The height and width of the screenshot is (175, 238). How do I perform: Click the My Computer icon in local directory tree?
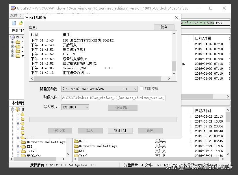pos(18,110)
